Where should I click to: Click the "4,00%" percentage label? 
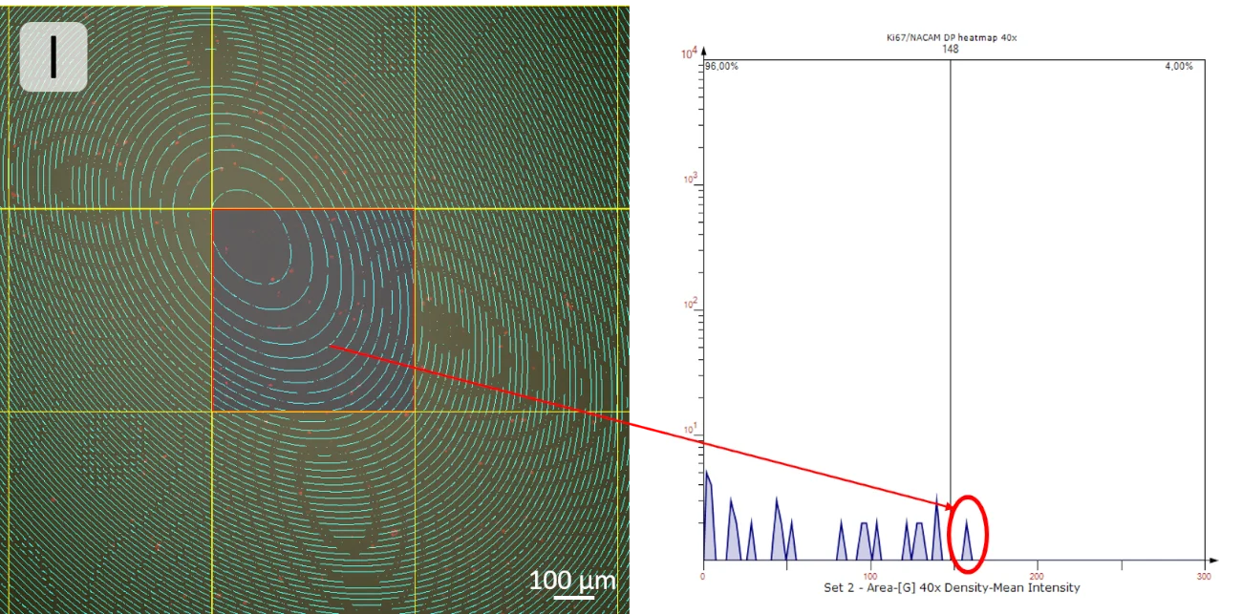click(x=1179, y=66)
